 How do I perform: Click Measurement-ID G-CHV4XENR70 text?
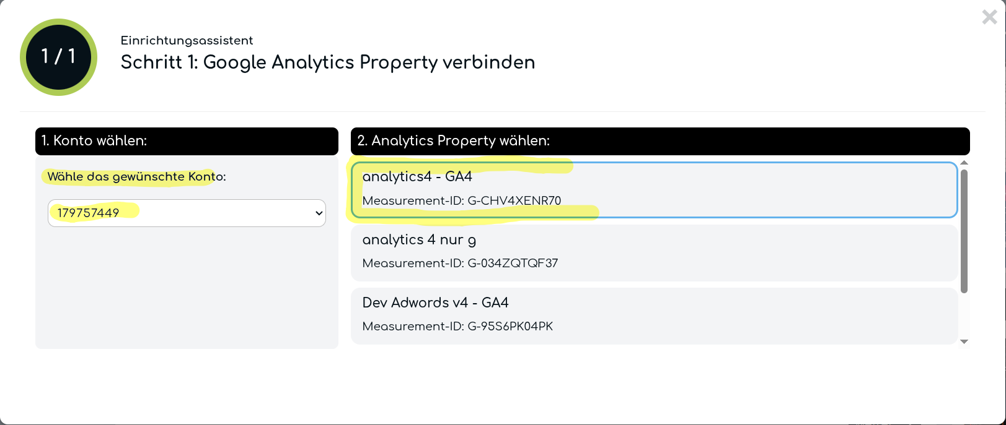point(462,200)
